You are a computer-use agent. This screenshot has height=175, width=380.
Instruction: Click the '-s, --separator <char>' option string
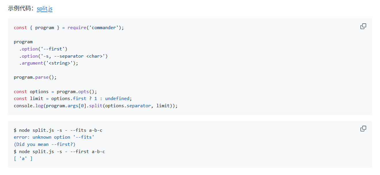[x=73, y=56]
